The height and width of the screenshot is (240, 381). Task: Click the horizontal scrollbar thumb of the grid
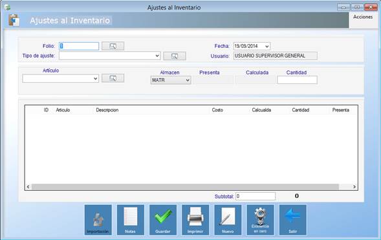185,187
